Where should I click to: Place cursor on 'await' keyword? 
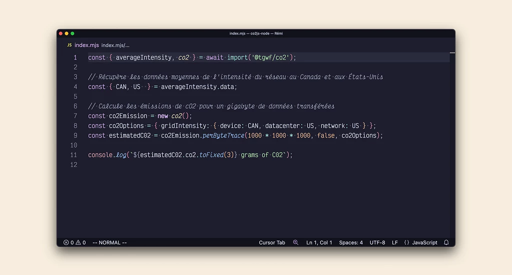tap(215, 57)
